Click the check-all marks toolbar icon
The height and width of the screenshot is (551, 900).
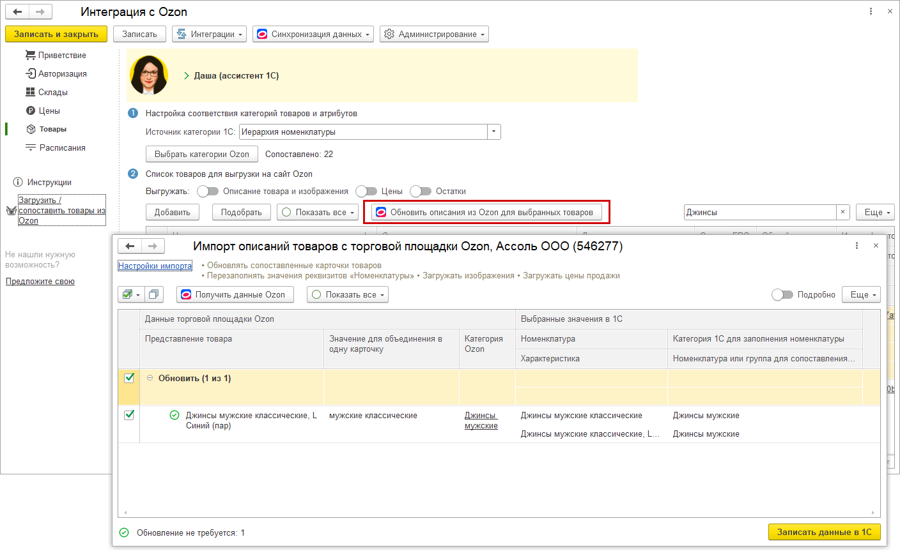pos(130,294)
